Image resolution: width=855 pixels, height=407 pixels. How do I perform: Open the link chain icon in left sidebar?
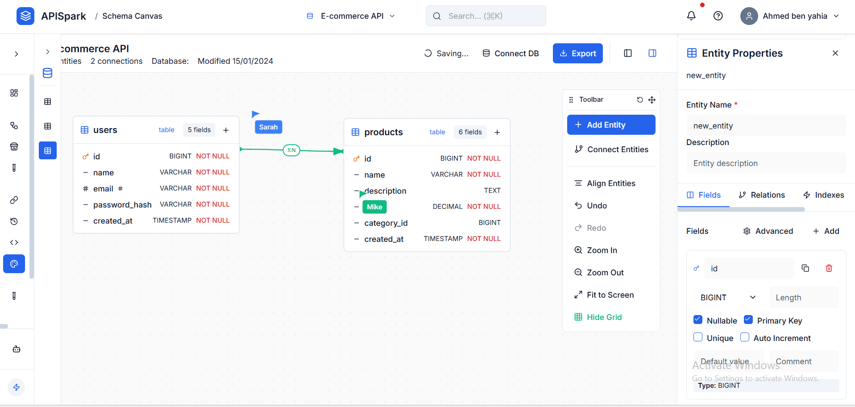pyautogui.click(x=14, y=200)
